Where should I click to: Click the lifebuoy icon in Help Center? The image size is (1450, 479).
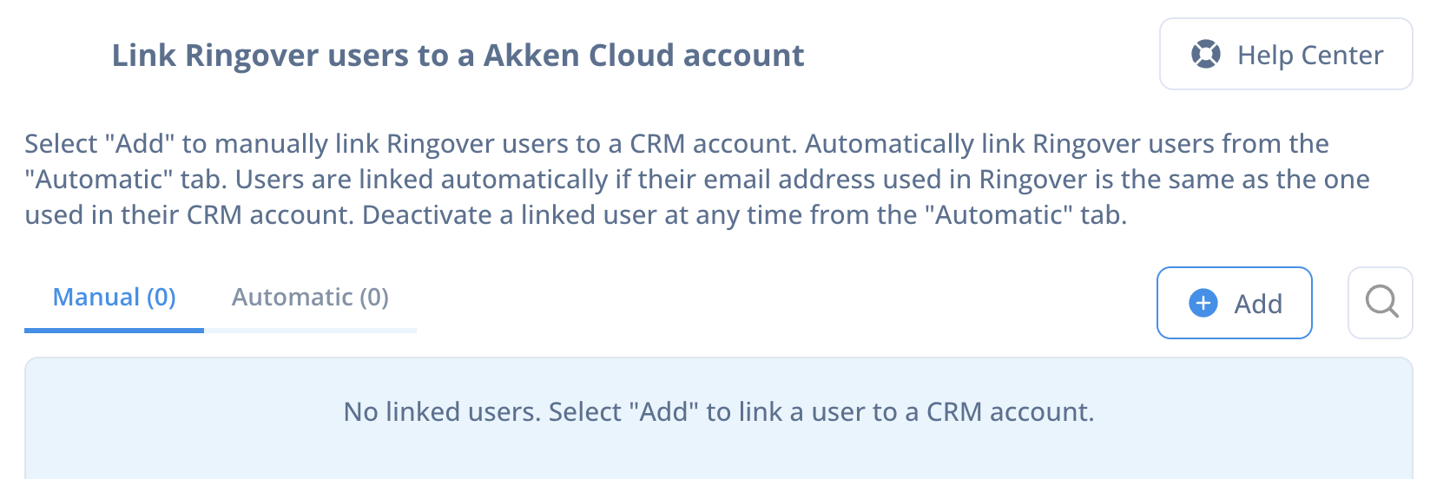[x=1205, y=55]
